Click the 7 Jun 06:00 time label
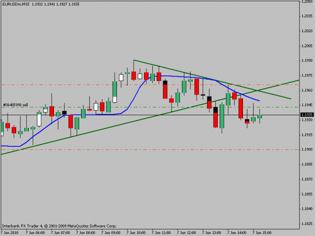 [x=35, y=232]
